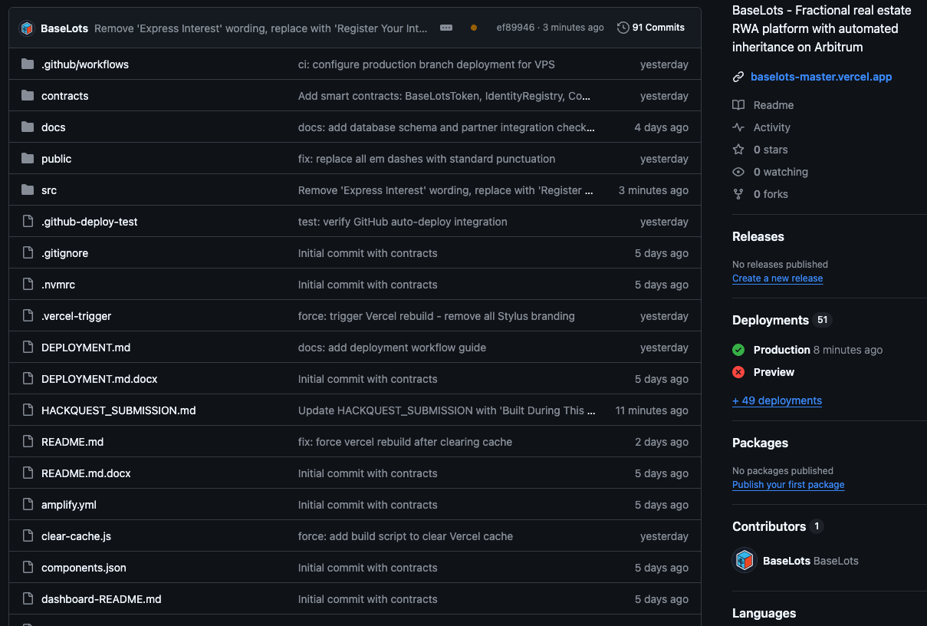Click Publish your first package
The height and width of the screenshot is (626, 927).
(x=787, y=485)
